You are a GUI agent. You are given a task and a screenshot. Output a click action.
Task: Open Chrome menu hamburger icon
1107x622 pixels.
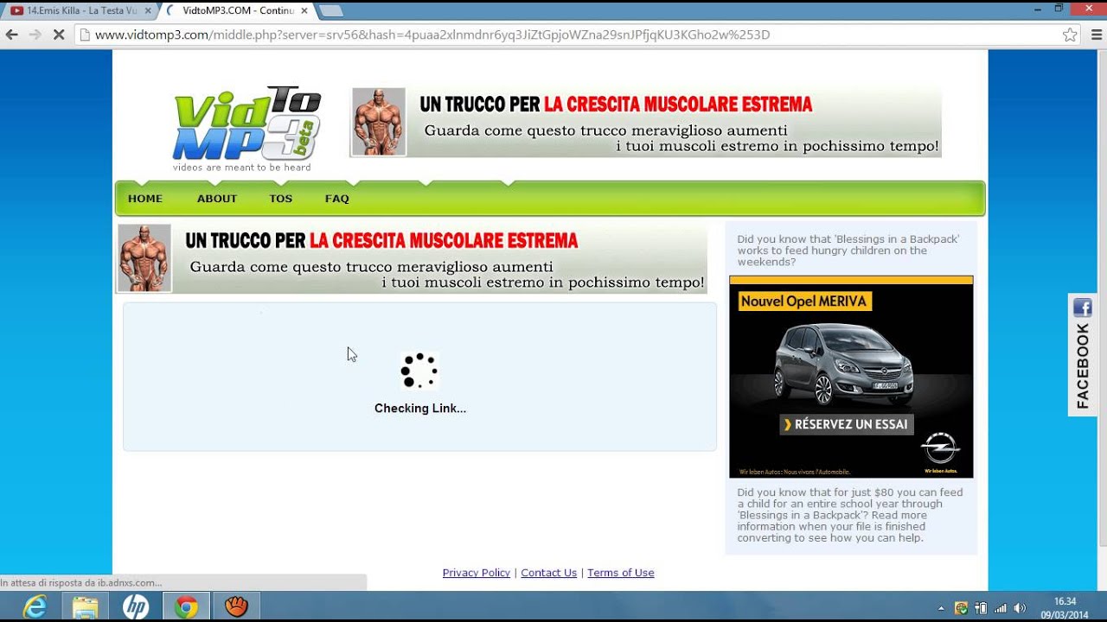[1096, 35]
